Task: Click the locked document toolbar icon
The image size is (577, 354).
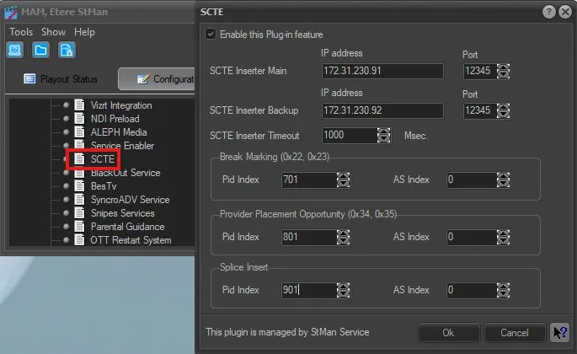Action: (67, 50)
